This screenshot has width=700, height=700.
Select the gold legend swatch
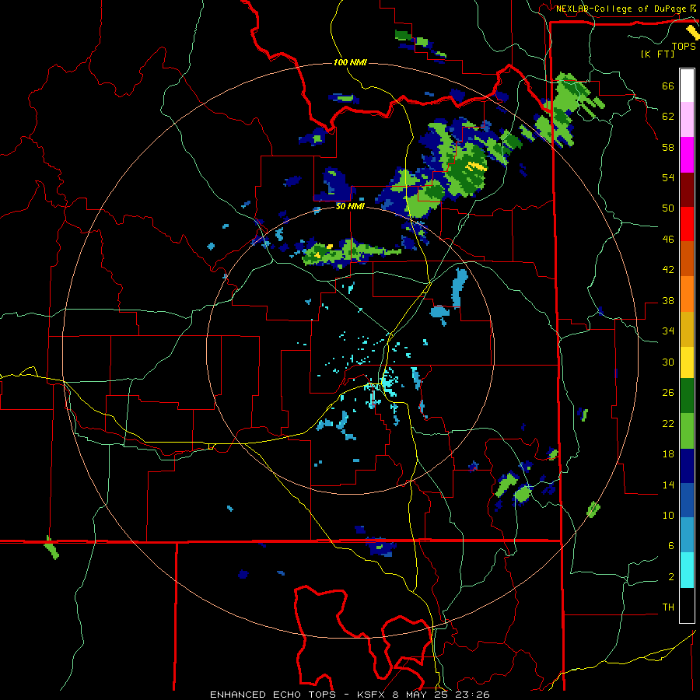pyautogui.click(x=687, y=329)
